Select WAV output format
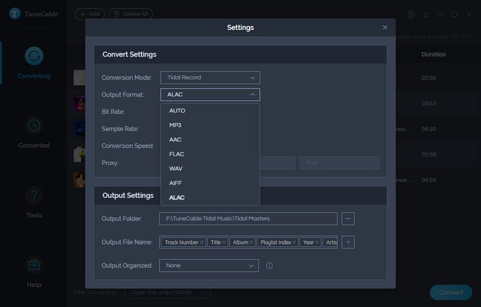 tap(210, 169)
